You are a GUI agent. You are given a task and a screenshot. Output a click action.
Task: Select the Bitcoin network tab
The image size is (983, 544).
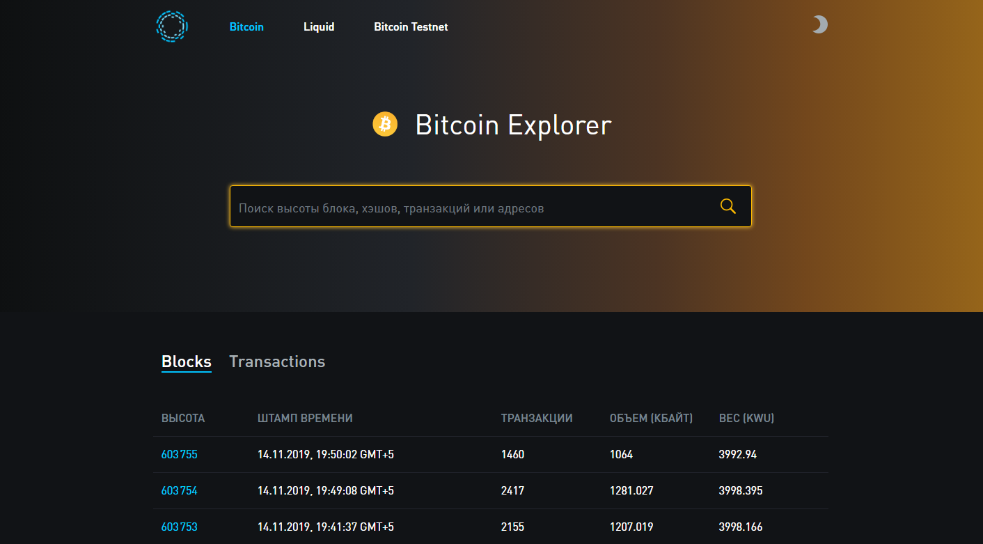point(246,26)
